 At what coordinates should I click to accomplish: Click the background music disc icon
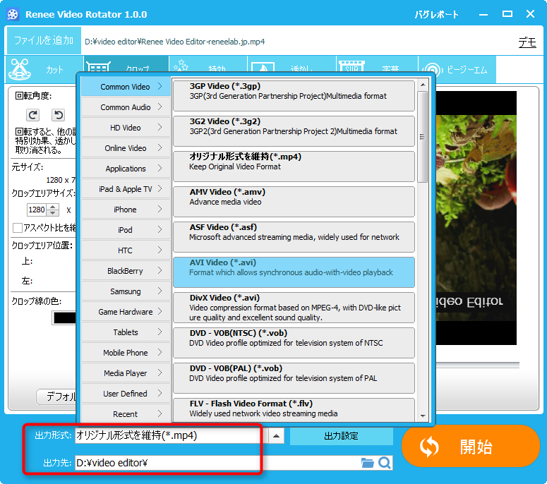[432, 70]
